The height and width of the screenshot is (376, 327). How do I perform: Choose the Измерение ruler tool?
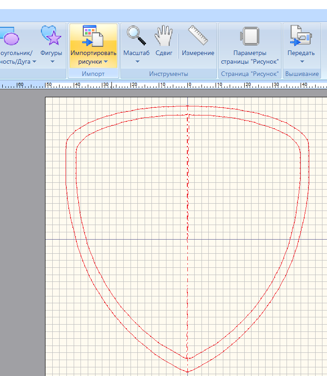198,35
